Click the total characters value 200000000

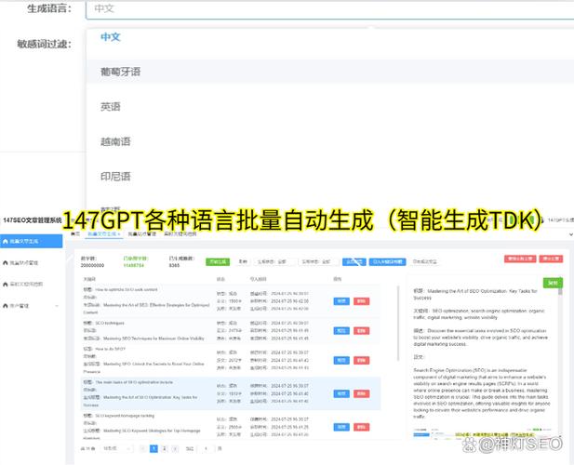click(x=92, y=266)
